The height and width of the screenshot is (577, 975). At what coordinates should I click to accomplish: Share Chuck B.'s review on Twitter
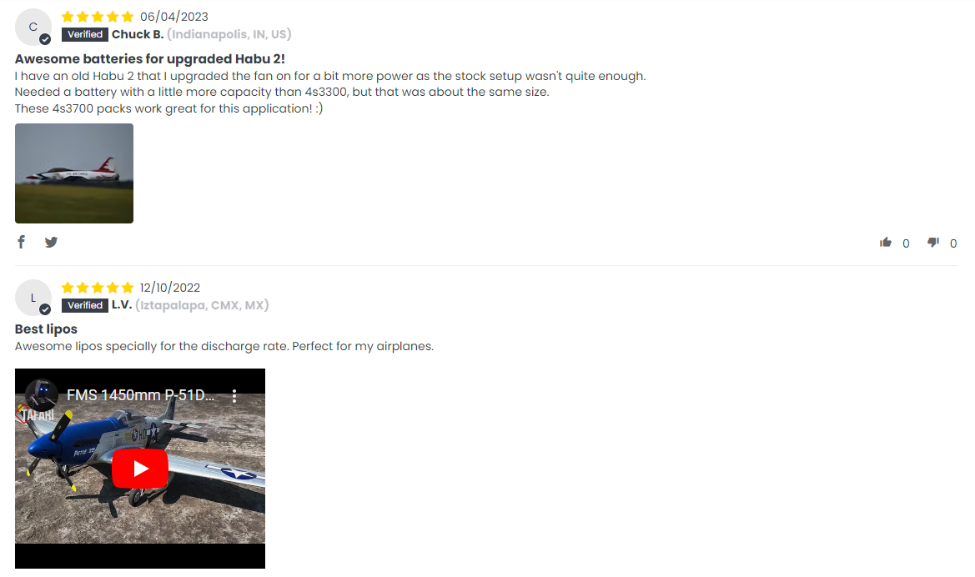pyautogui.click(x=51, y=242)
